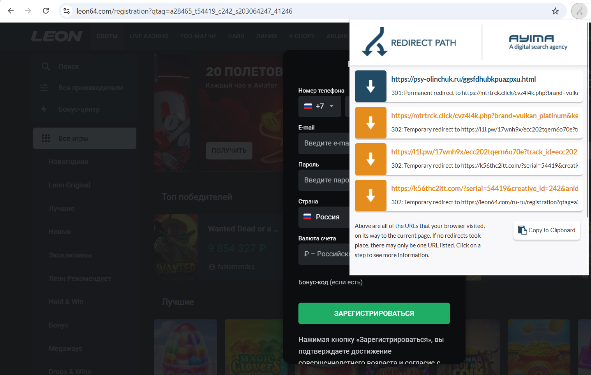The height and width of the screenshot is (375, 591).
Task: Click the ЗАРЕГИСТРИРОВАТЬСЯ button
Action: pos(374,313)
